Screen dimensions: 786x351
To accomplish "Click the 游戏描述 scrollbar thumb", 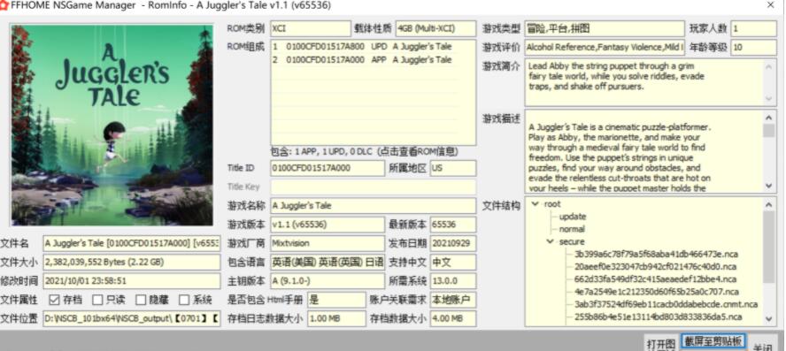I will click(768, 130).
